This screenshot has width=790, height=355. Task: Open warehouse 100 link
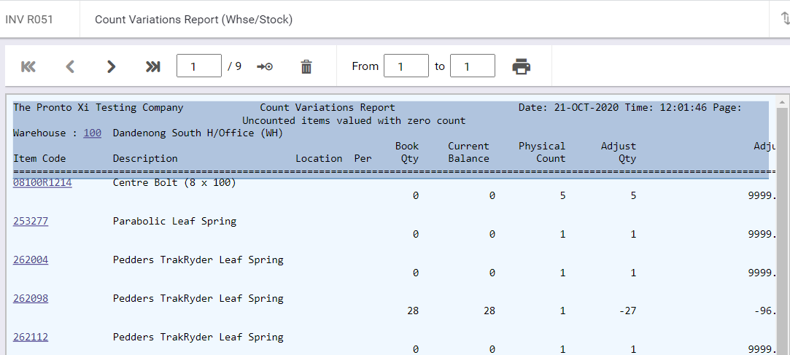tap(92, 133)
